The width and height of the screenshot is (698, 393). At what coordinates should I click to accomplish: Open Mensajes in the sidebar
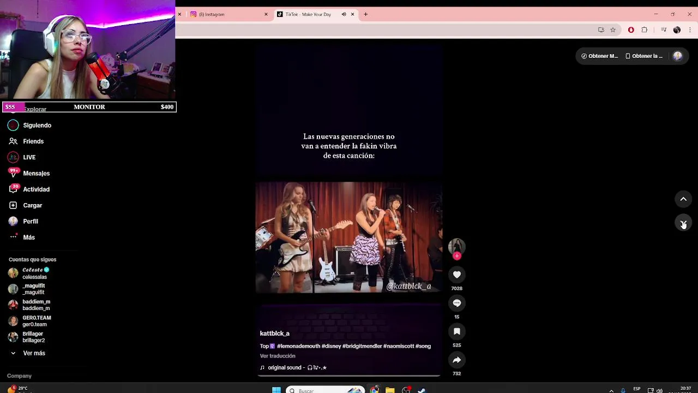pos(36,174)
